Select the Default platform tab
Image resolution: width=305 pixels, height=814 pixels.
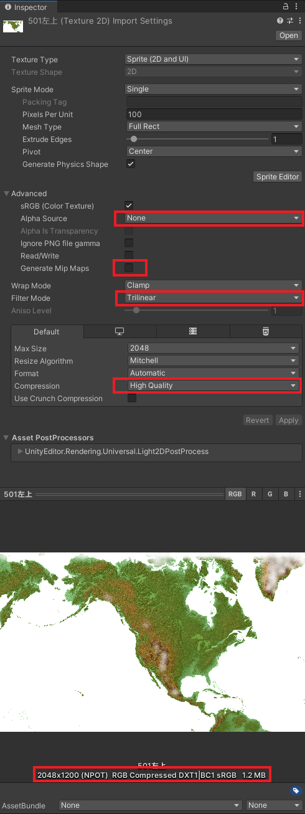(47, 331)
